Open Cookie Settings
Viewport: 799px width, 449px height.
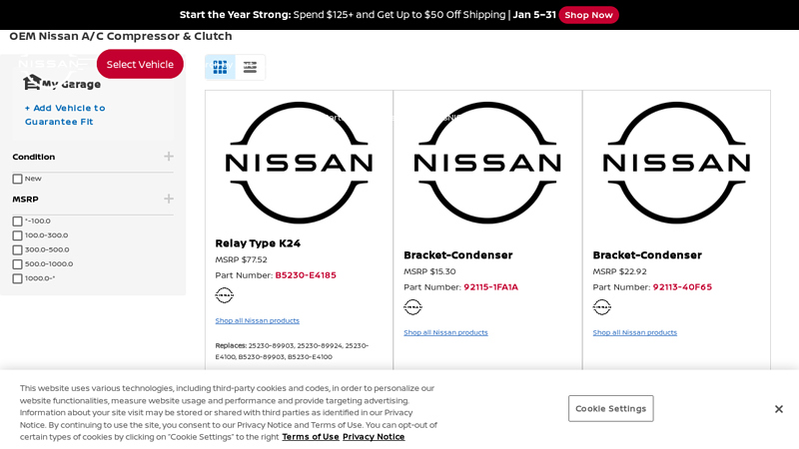[x=610, y=409]
